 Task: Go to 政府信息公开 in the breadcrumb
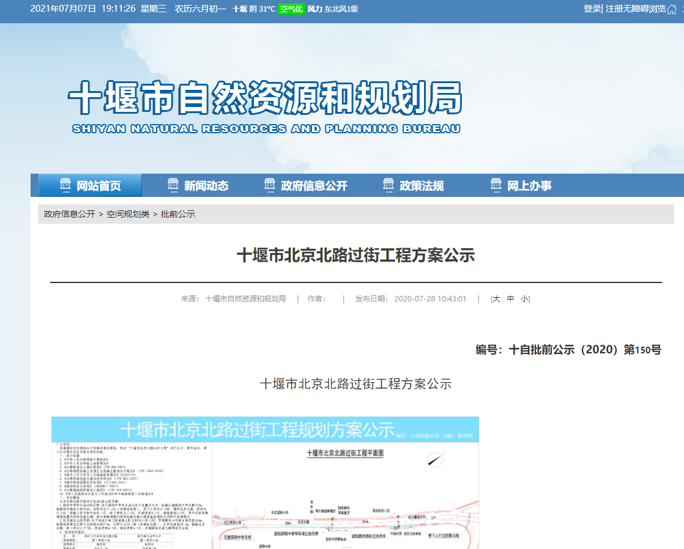[x=69, y=214]
